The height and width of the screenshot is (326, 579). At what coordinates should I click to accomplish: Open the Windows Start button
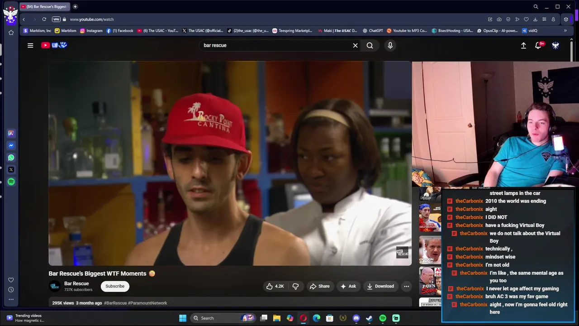pyautogui.click(x=183, y=318)
